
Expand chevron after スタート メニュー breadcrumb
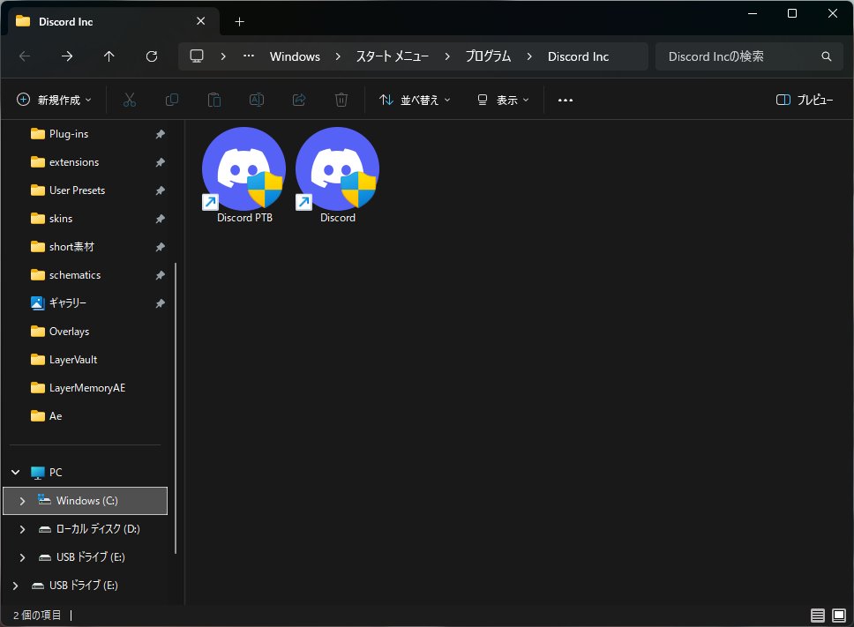447,56
